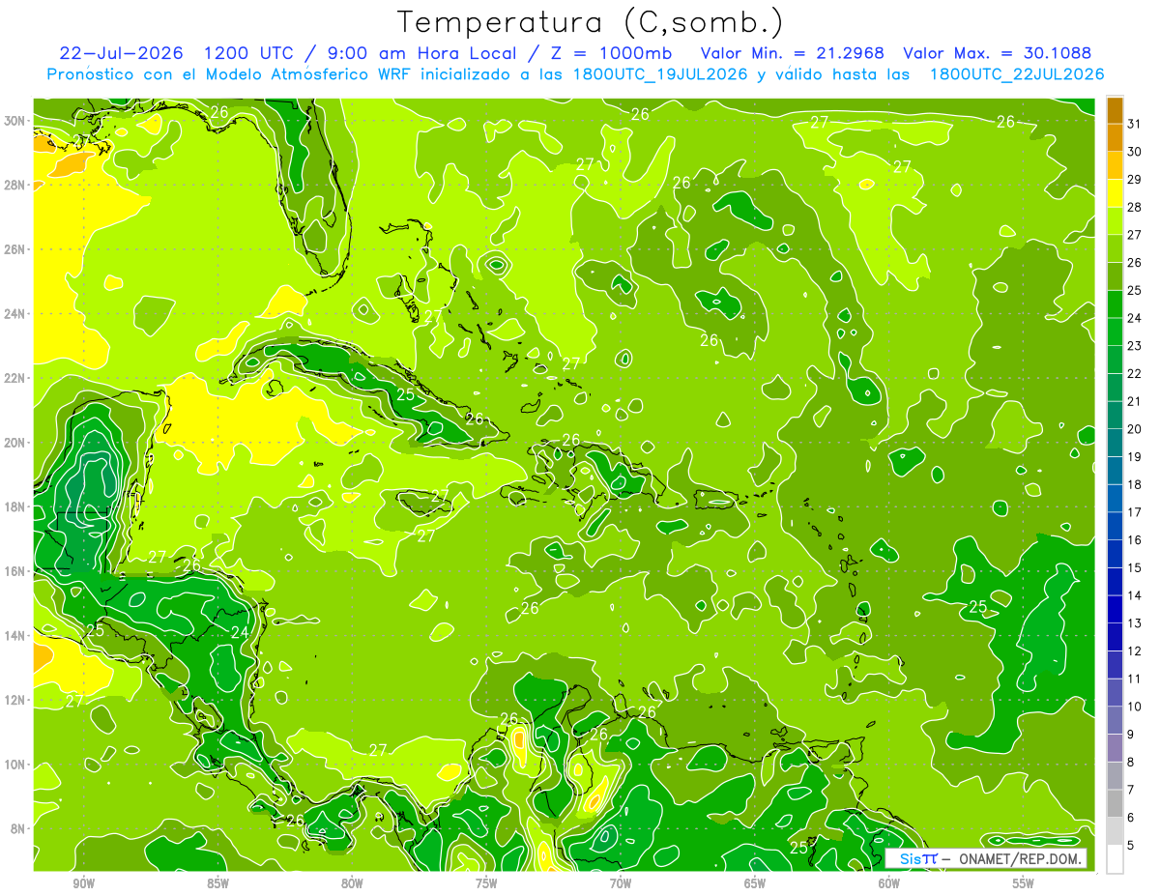
Task: Click the 28N latitude axis label
Action: click(x=14, y=185)
